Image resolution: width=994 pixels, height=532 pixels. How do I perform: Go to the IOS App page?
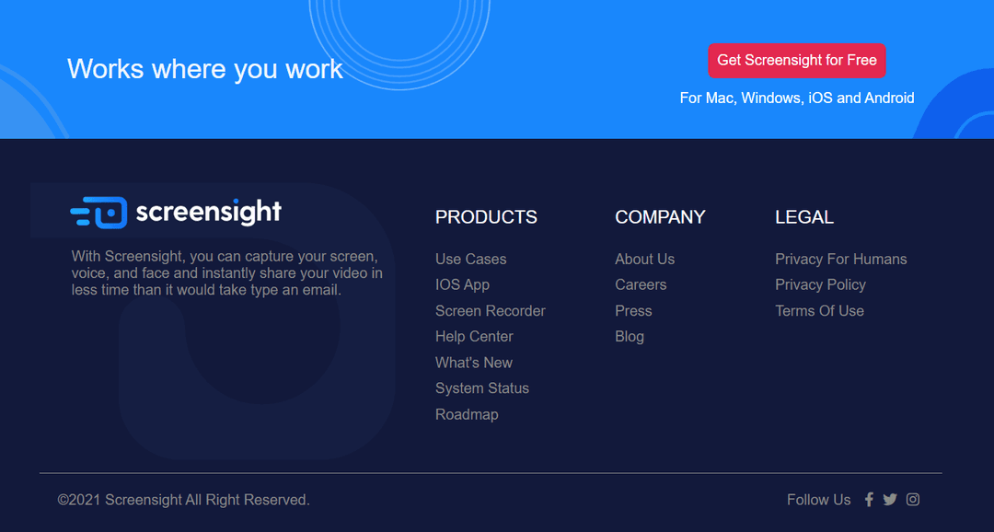[462, 284]
